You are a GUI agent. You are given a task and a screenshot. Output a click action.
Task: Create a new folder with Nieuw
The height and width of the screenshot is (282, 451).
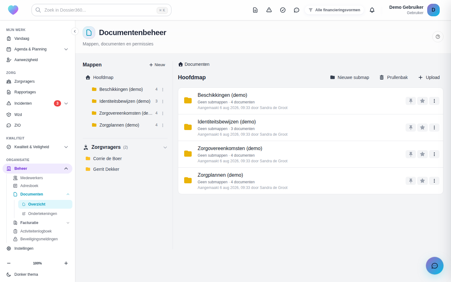pos(157,65)
